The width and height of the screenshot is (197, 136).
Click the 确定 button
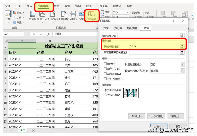click(x=159, y=126)
